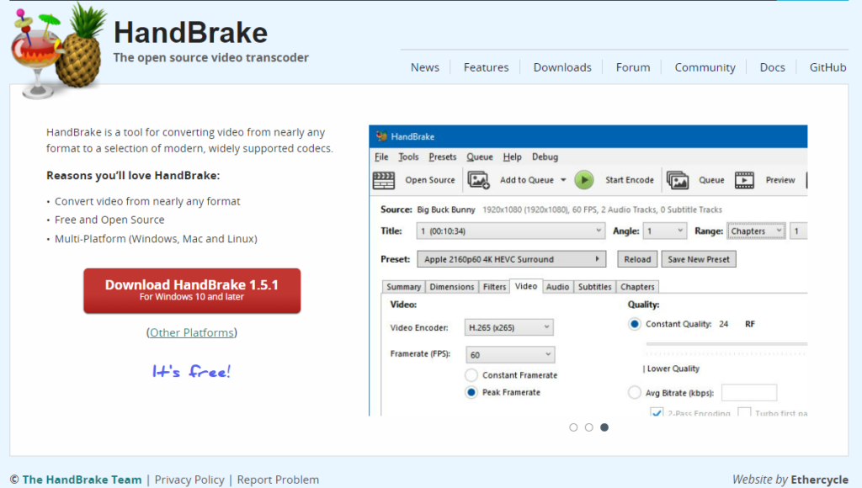Open the Community link

click(x=705, y=67)
